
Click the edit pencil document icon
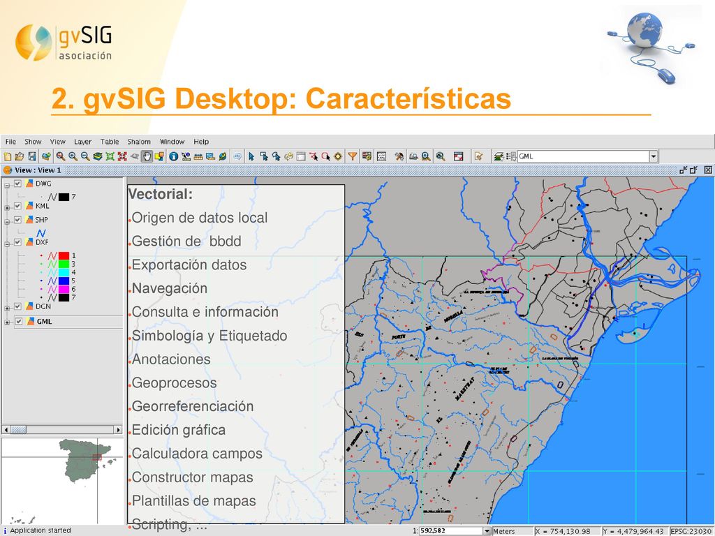coord(478,156)
